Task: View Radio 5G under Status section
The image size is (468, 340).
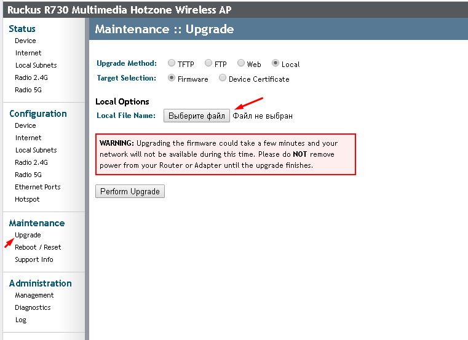Action: (x=28, y=90)
